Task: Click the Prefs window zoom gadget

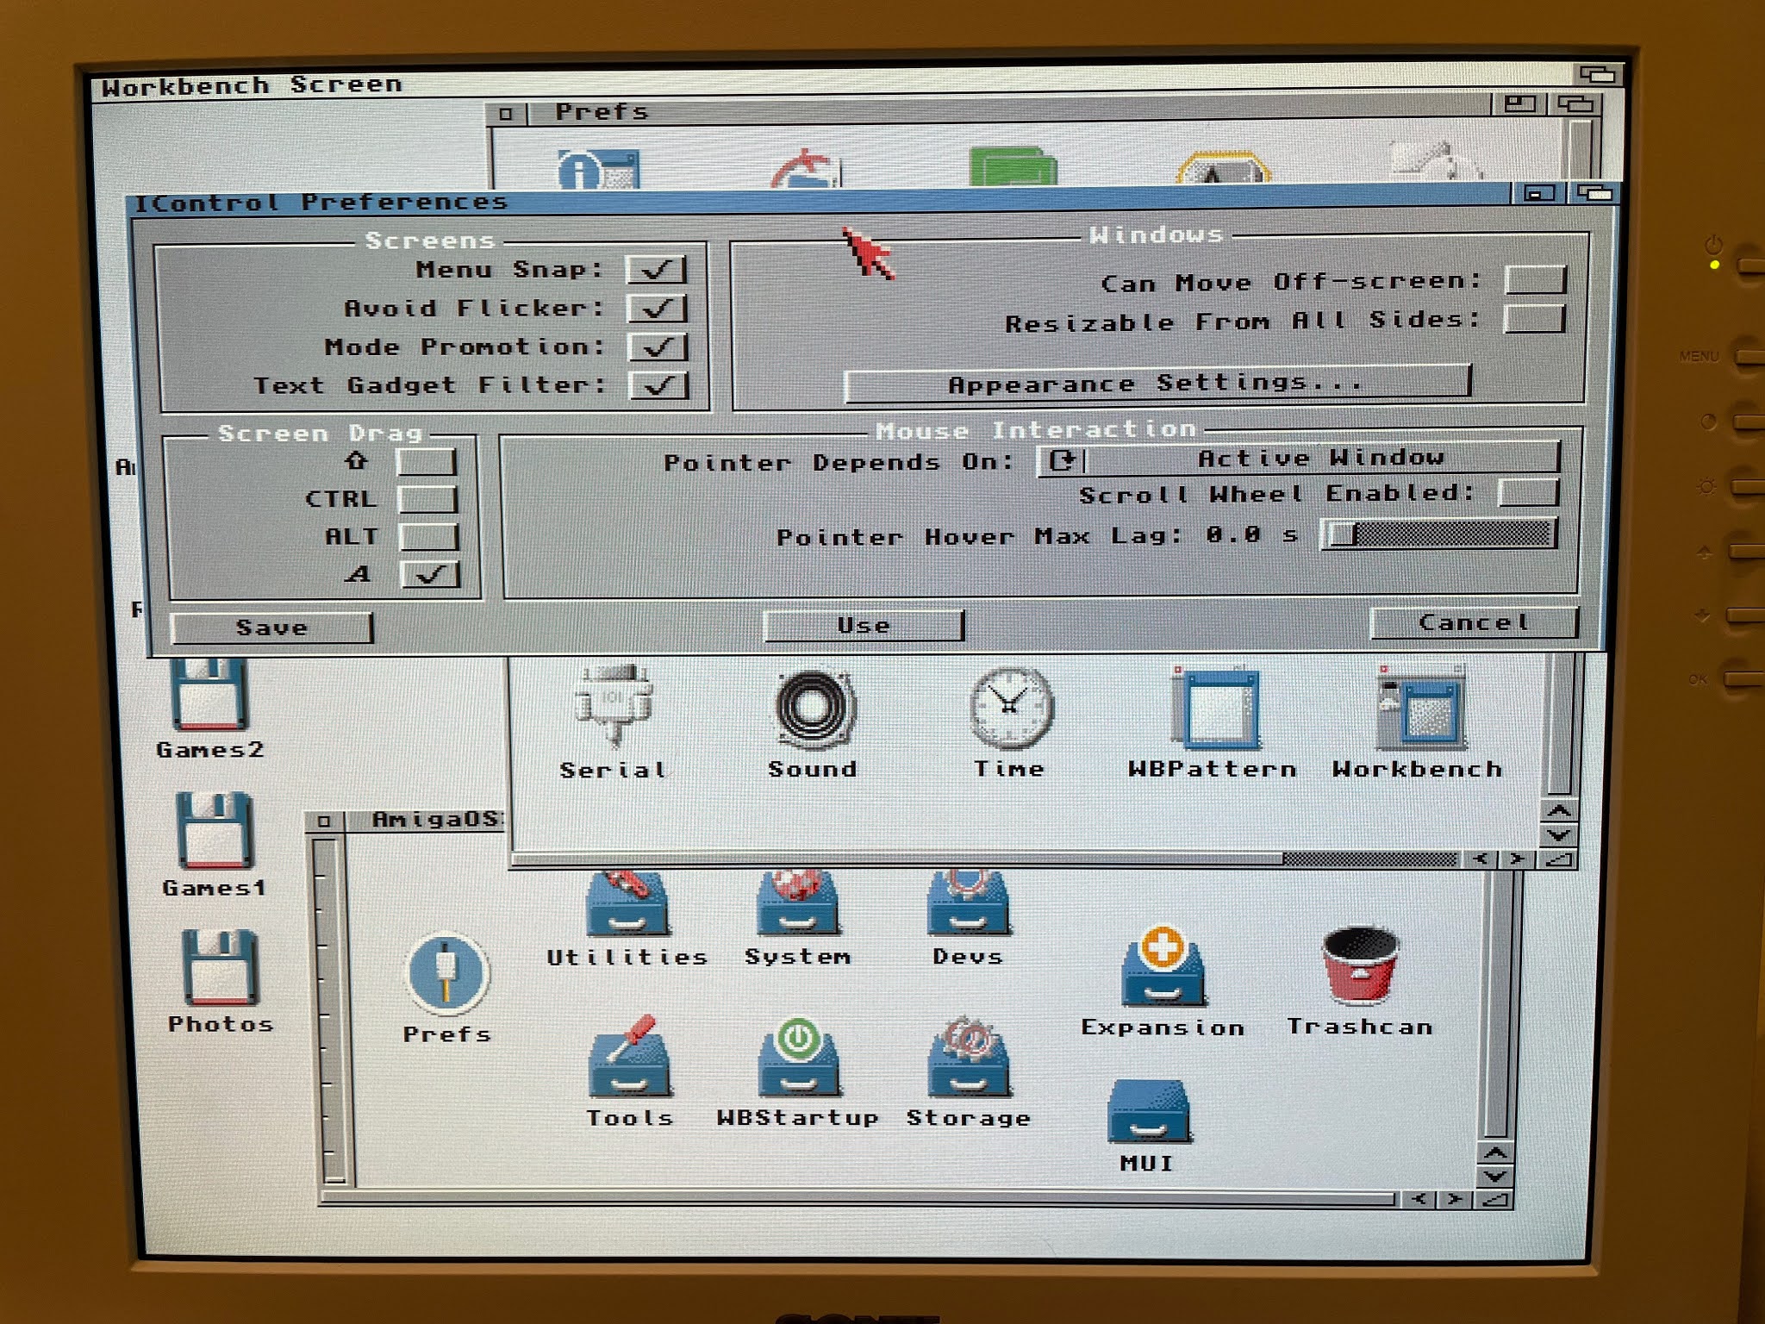Action: point(1519,104)
